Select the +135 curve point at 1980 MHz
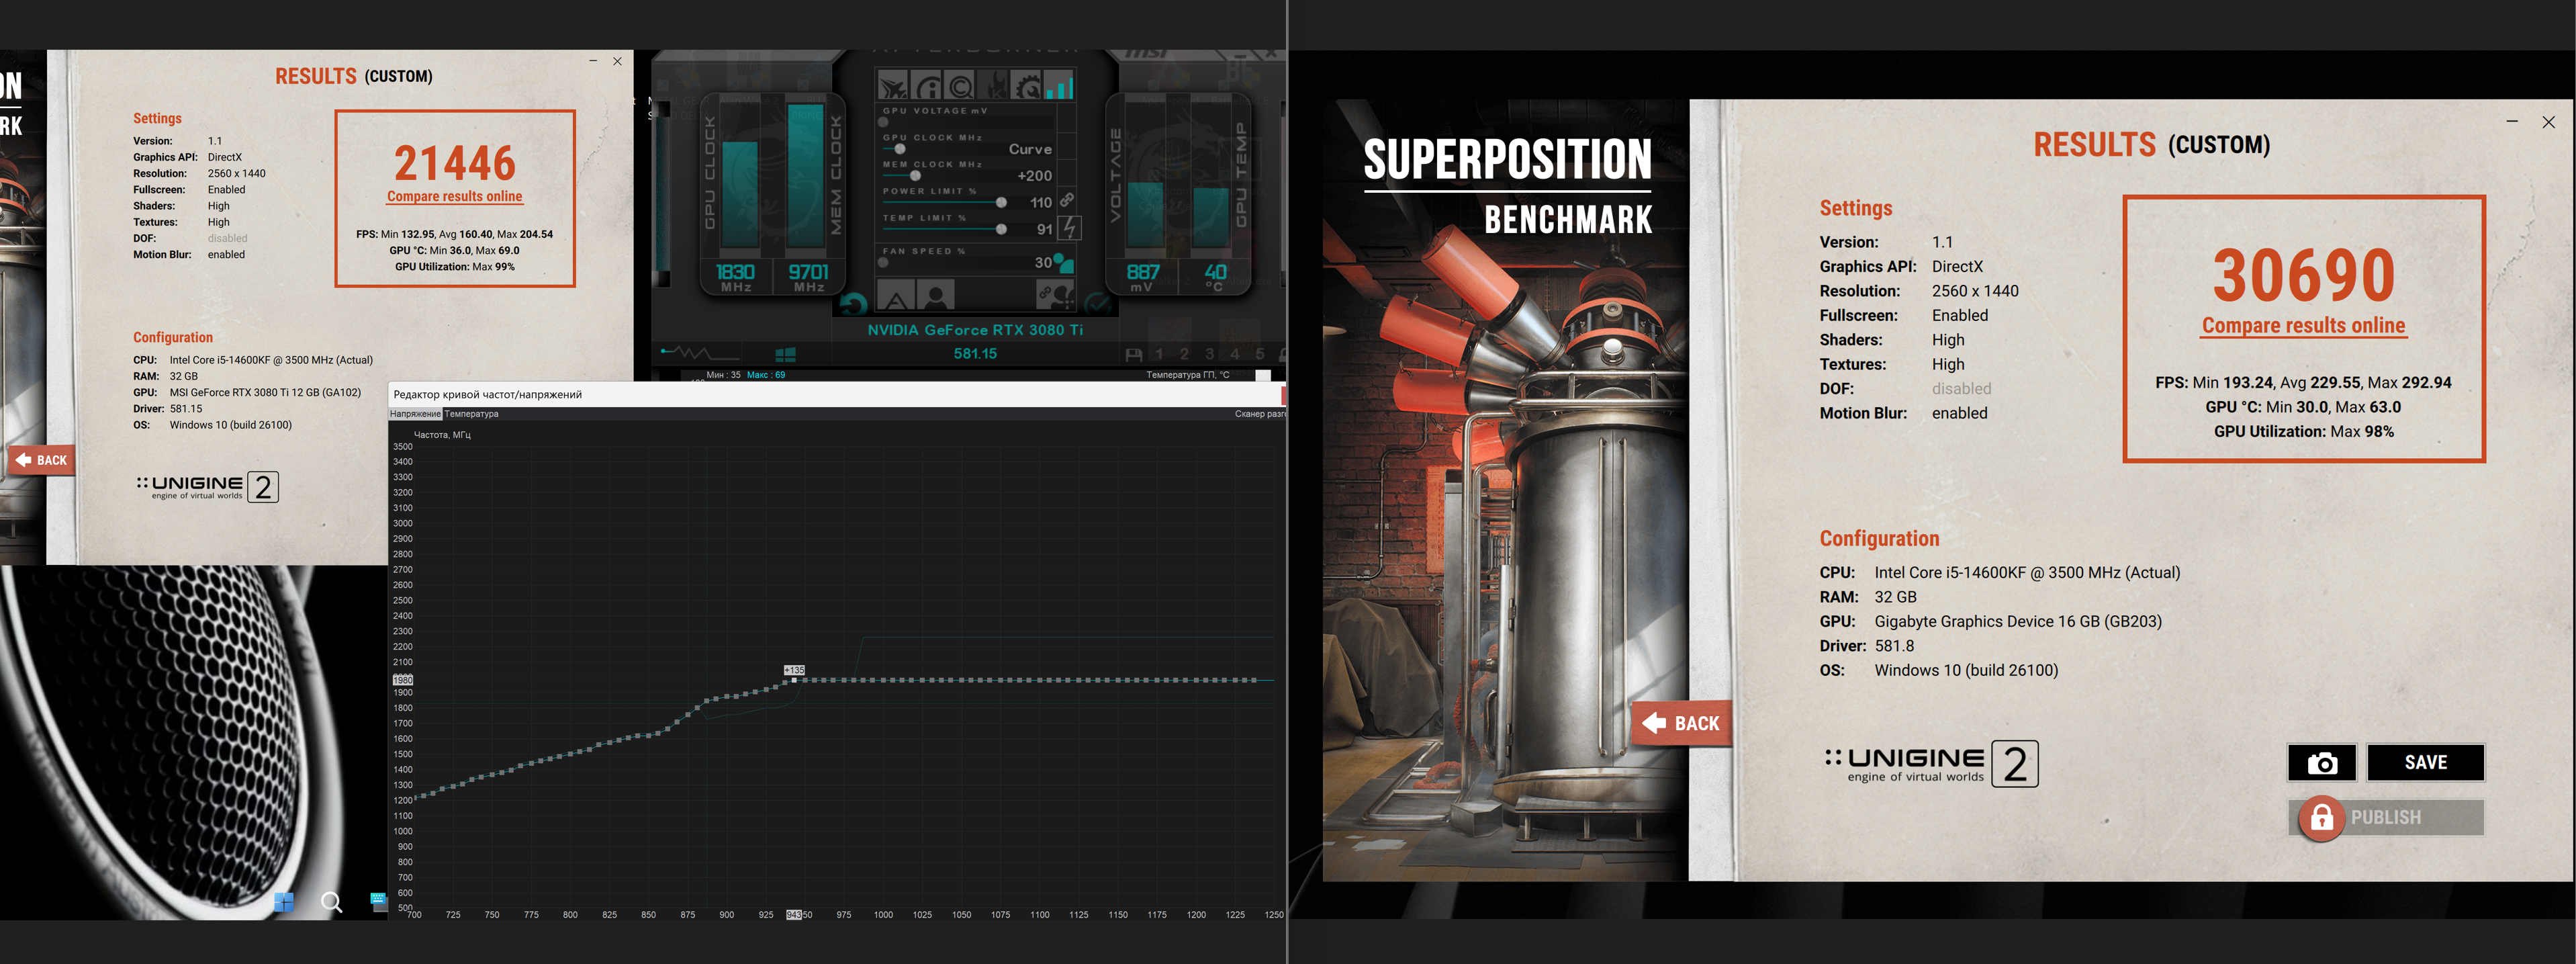 794,680
